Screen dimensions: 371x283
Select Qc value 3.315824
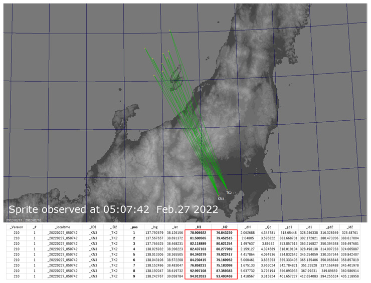coord(268,276)
